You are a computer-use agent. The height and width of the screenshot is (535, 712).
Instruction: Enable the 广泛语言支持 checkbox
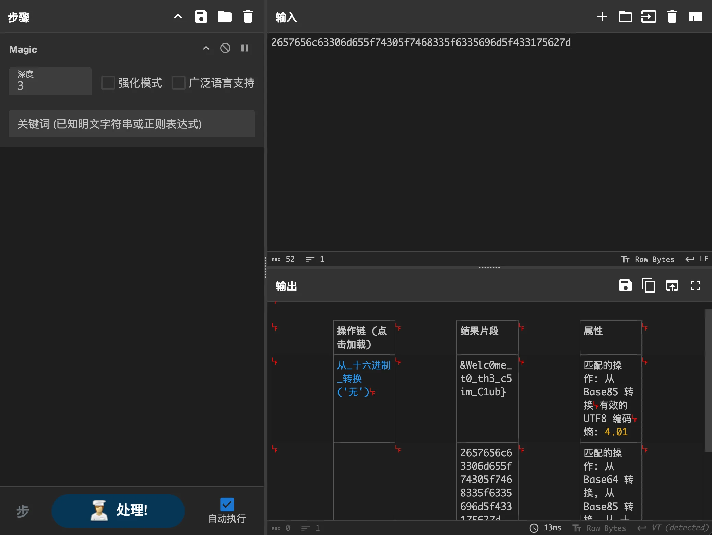coord(178,83)
